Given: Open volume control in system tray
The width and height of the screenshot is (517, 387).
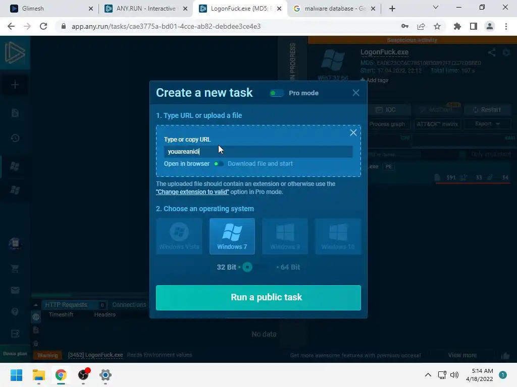Looking at the screenshot, I should (x=454, y=375).
